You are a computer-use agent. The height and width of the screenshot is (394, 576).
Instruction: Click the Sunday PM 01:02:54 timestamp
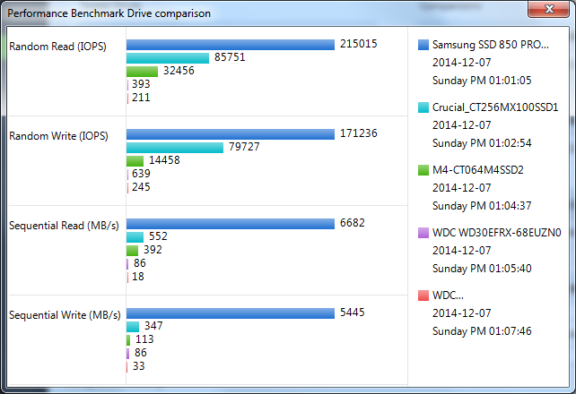pos(482,143)
